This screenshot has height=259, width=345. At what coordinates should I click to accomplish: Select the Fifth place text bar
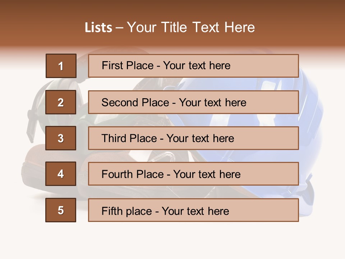pyautogui.click(x=193, y=210)
